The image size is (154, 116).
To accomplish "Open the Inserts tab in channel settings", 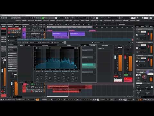I will (x=21, y=45).
